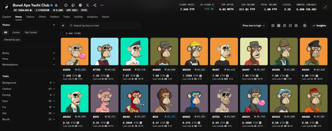This screenshot has height=131, width=332.
Task: Go to the Explore tab
Action: [x=7, y=17]
